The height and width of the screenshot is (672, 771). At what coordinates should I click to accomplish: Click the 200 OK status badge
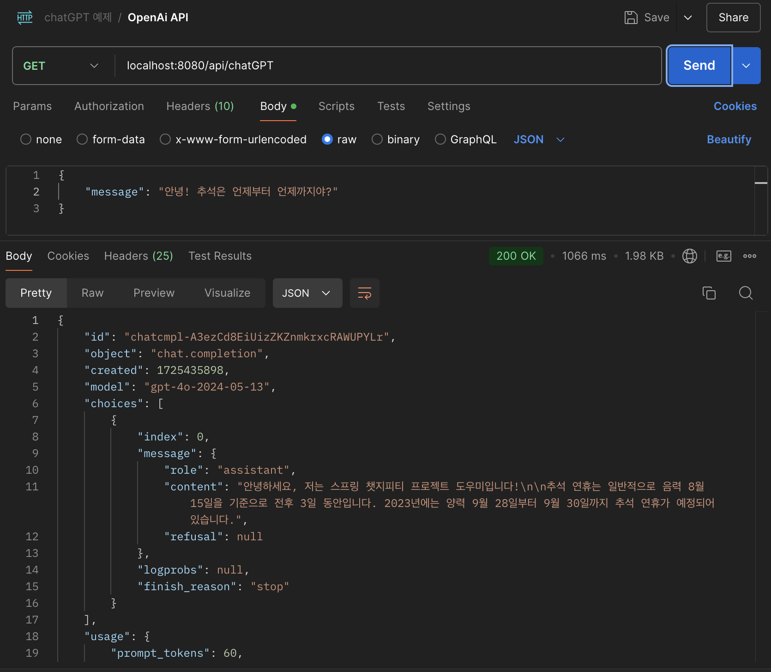(x=516, y=256)
